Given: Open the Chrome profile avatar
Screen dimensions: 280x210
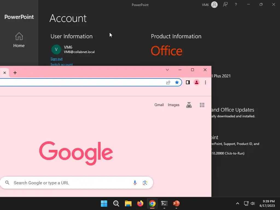Looking at the screenshot, I should click(x=196, y=82).
